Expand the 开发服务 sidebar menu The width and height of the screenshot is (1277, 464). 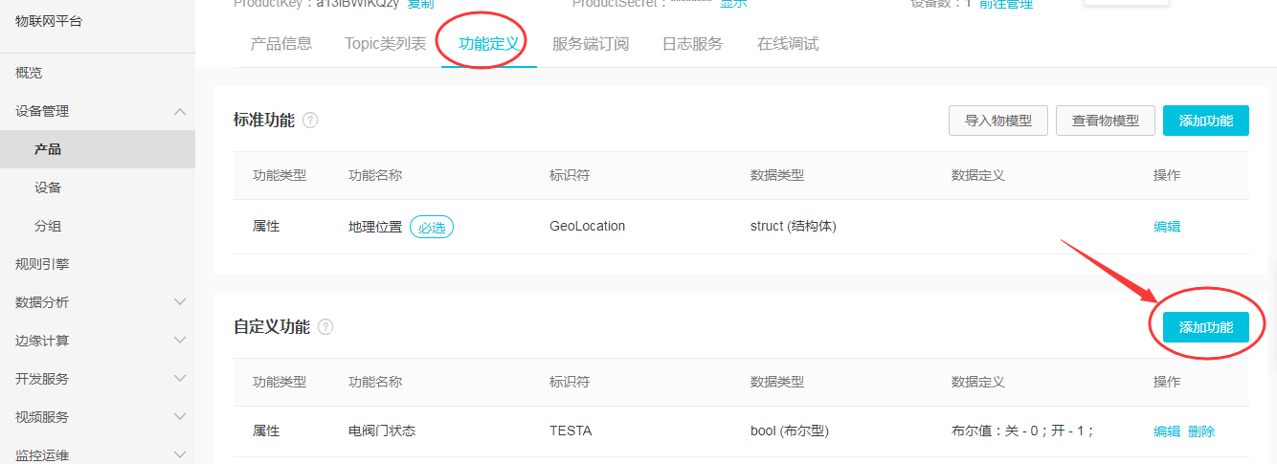(180, 379)
